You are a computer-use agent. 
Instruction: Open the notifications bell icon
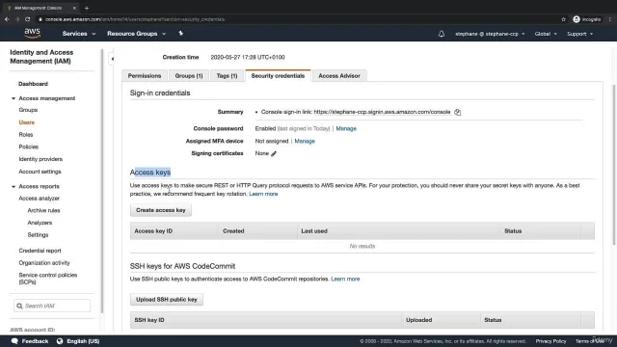(442, 34)
